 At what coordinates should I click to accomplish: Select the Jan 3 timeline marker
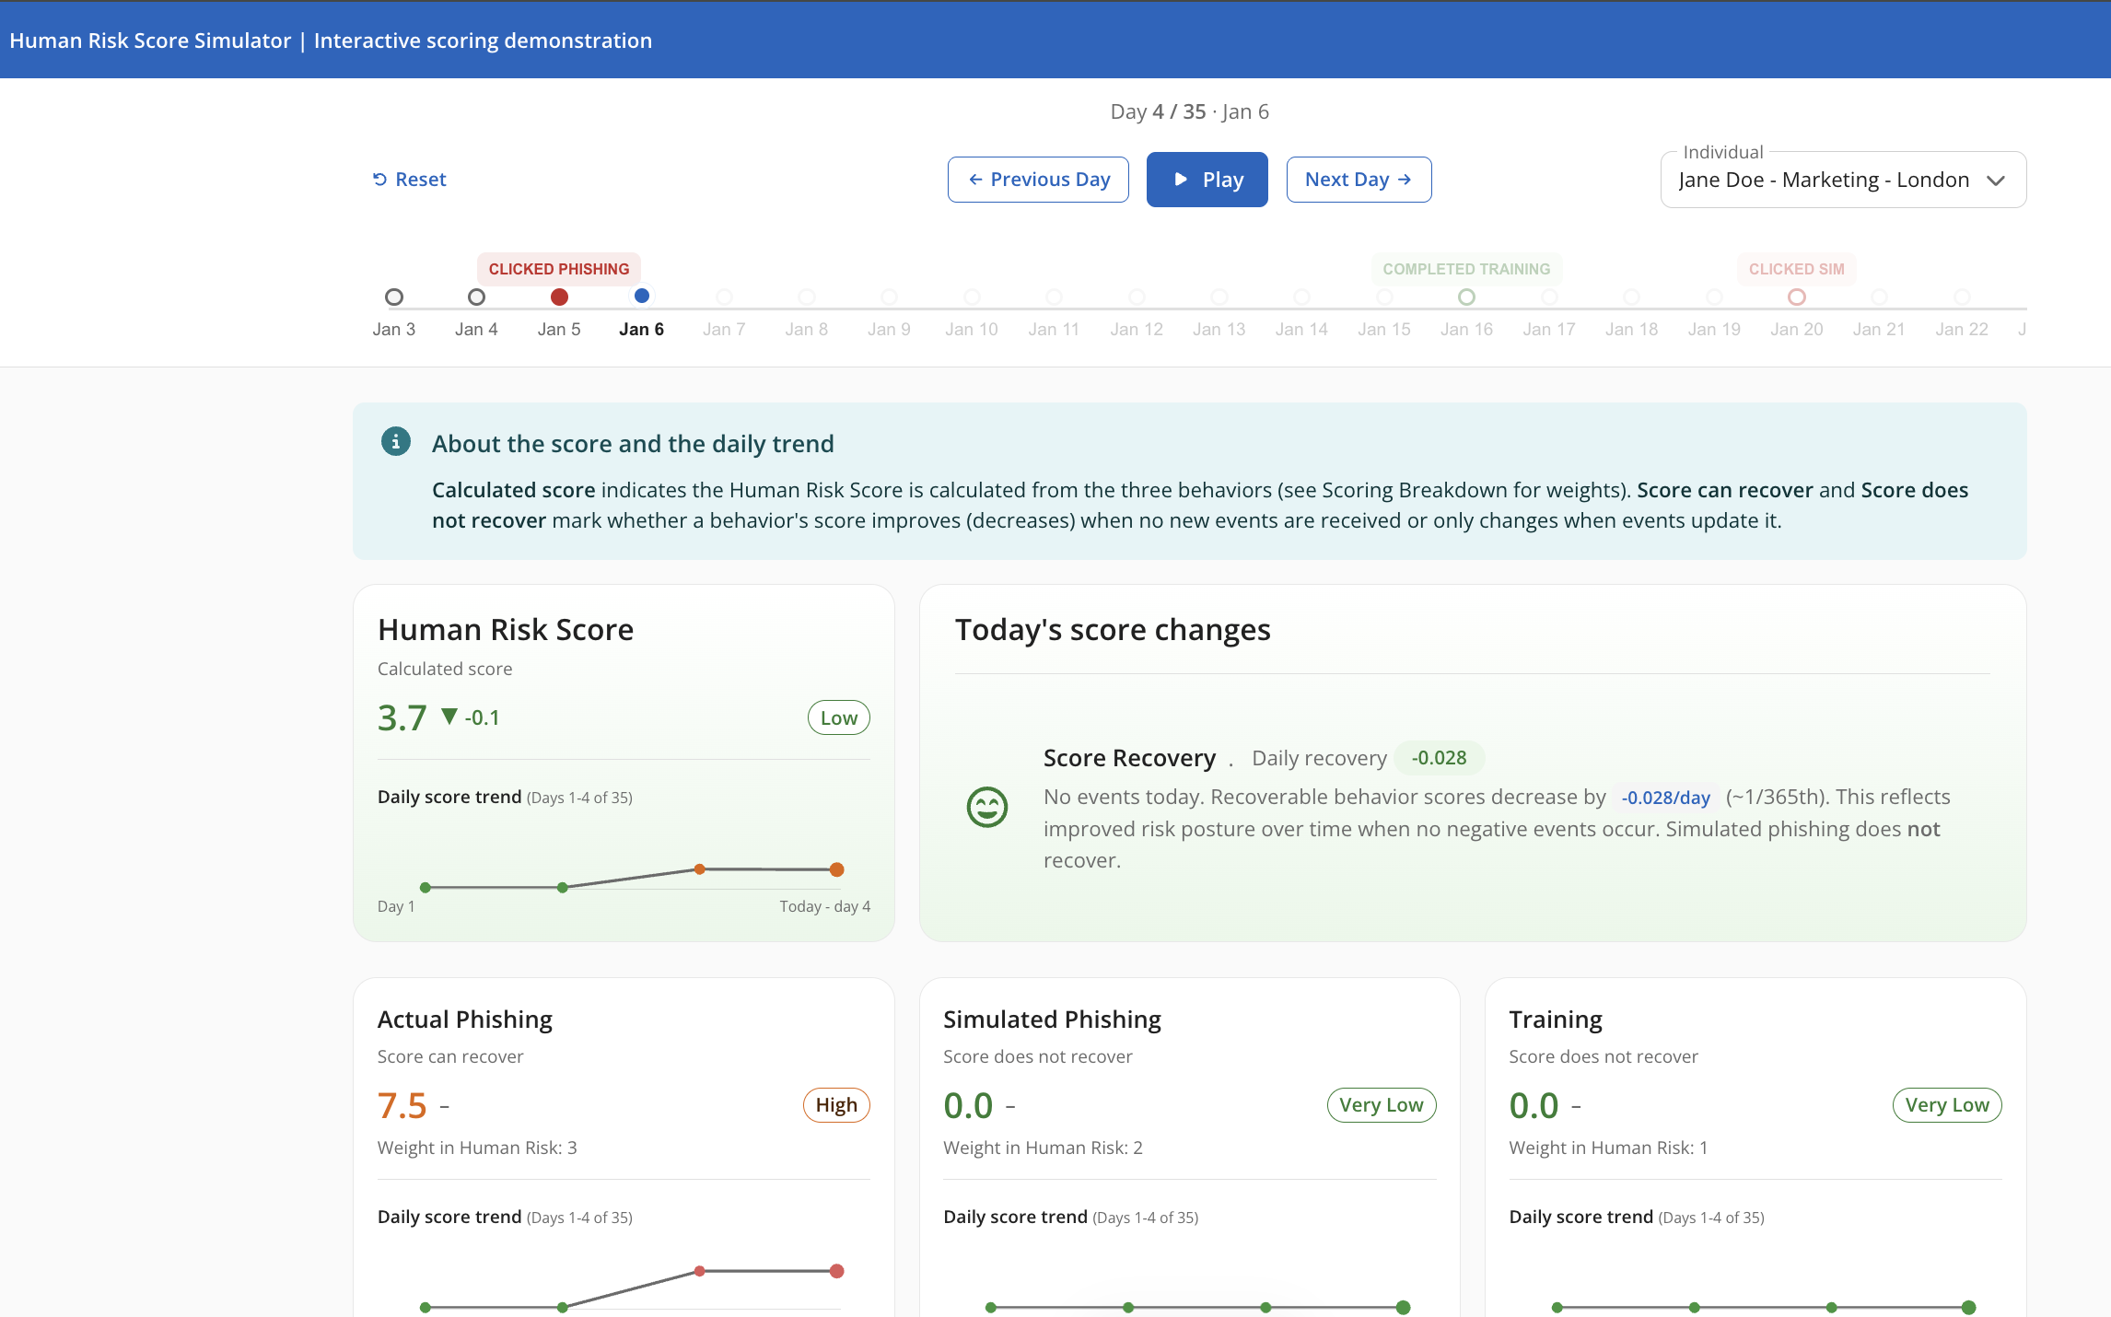click(x=394, y=297)
